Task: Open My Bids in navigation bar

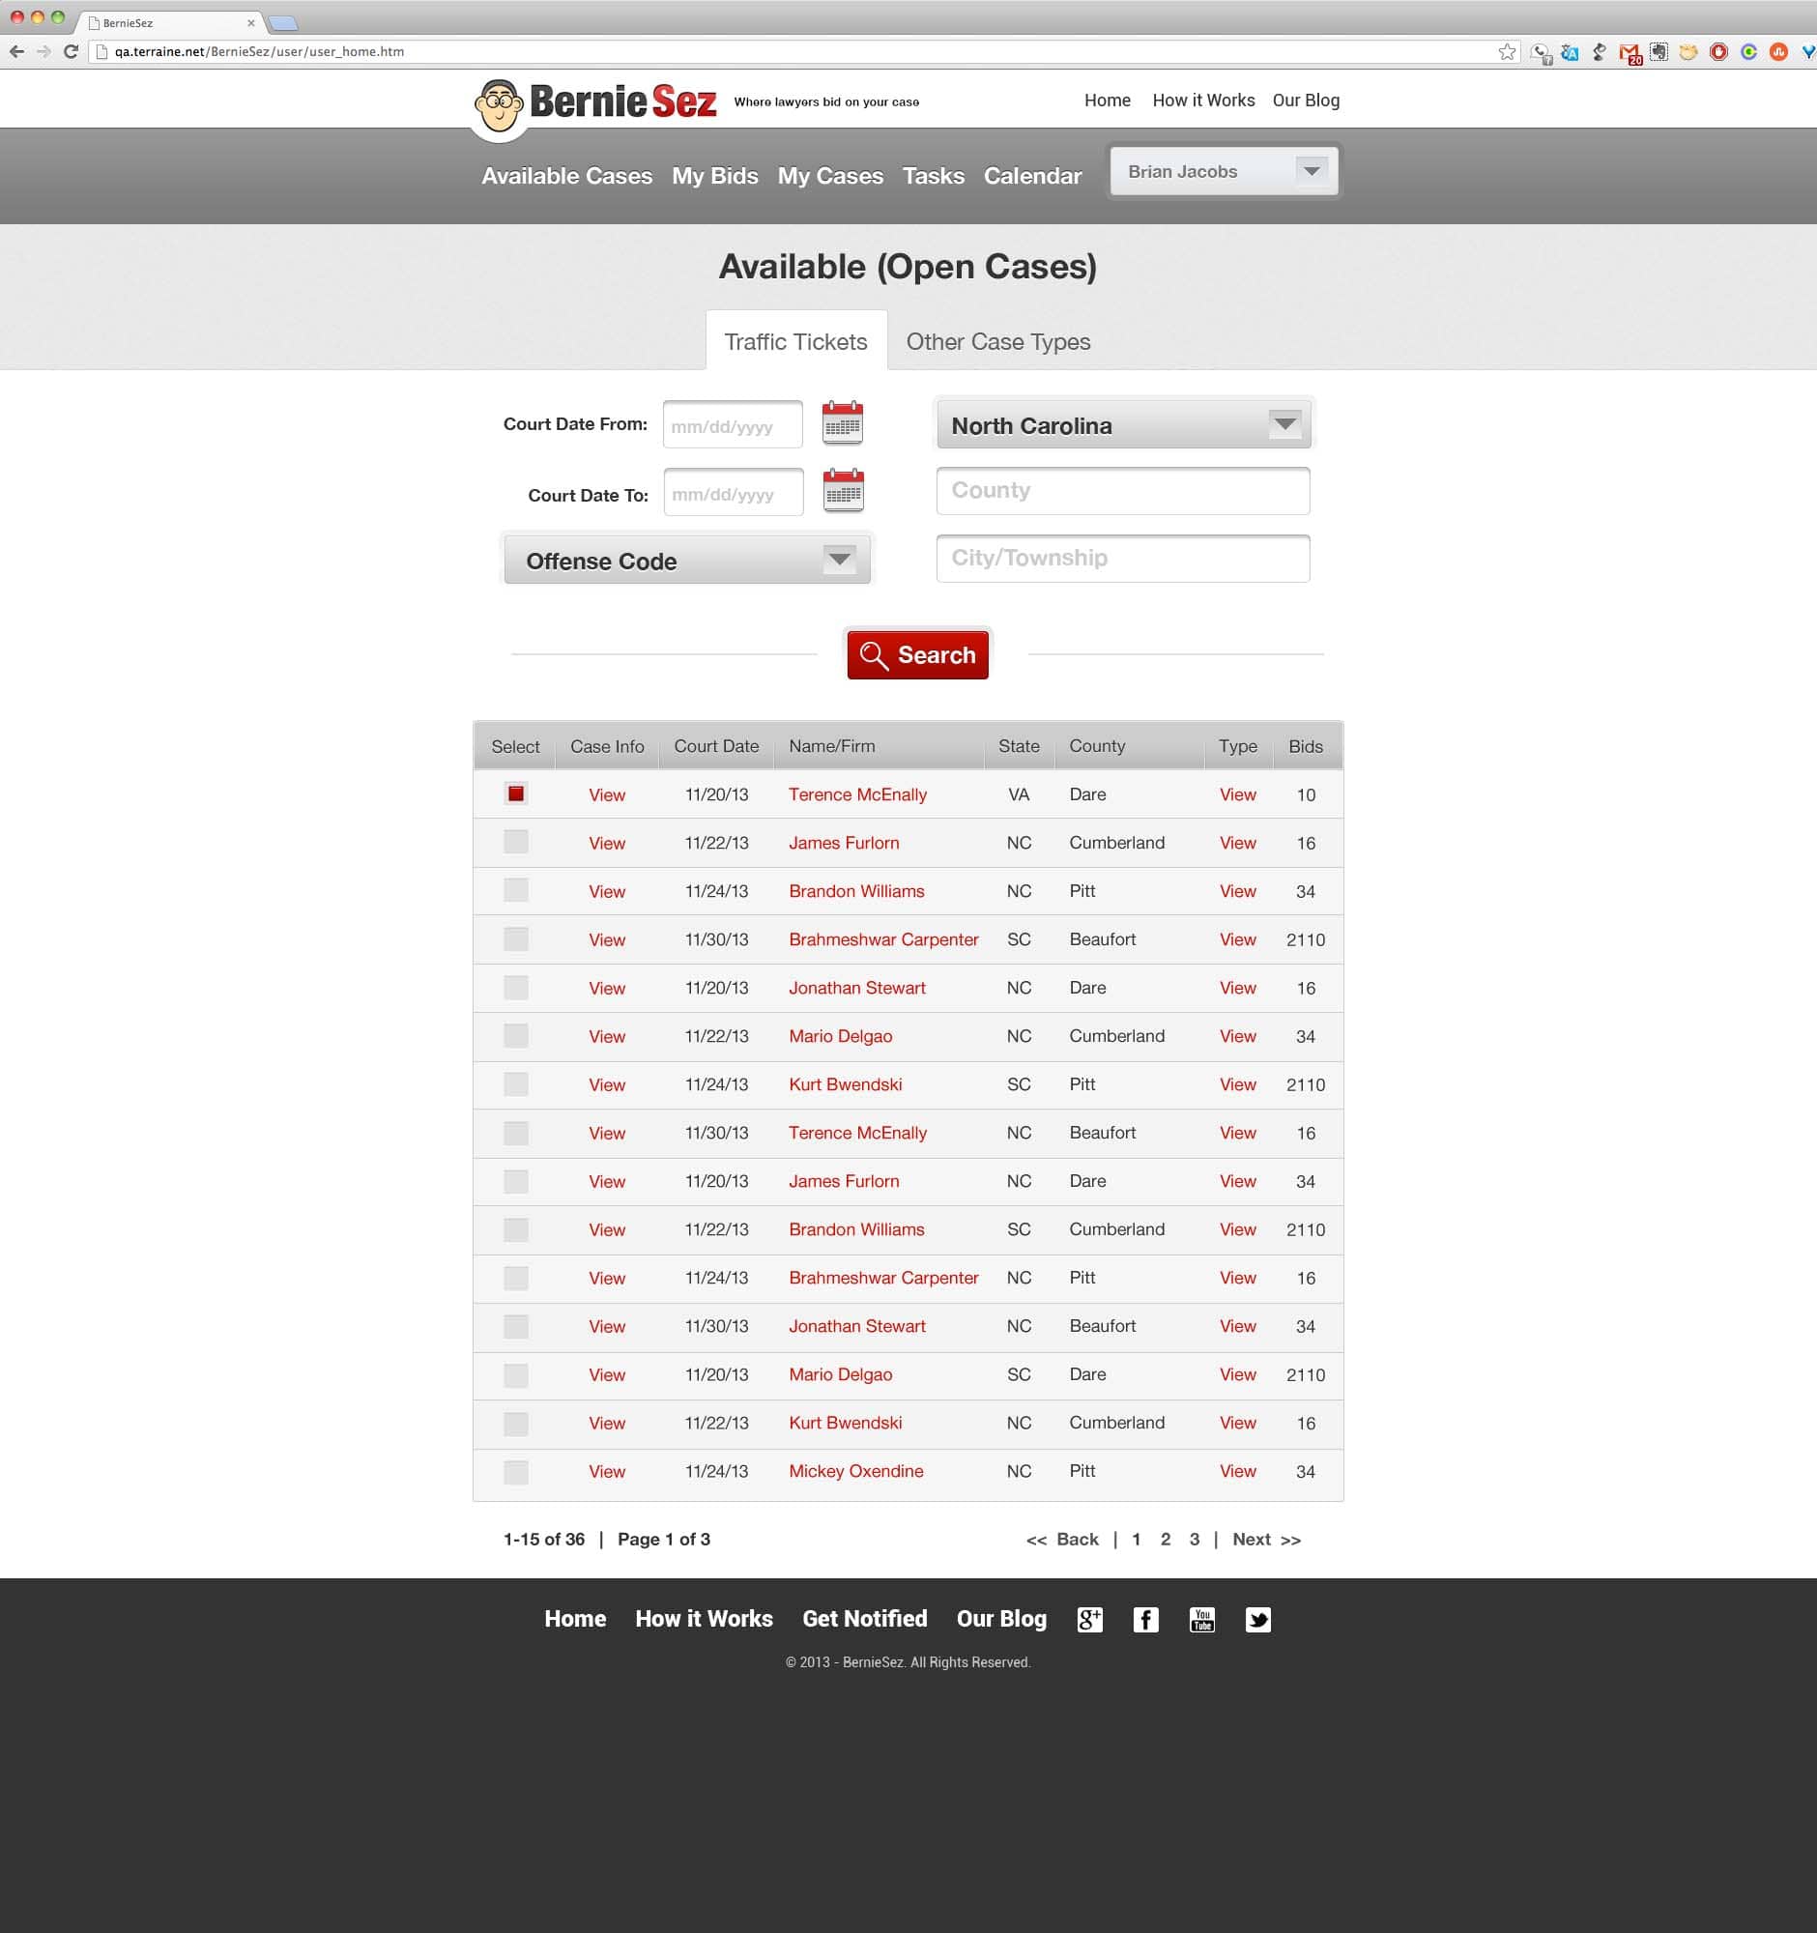Action: coord(714,176)
